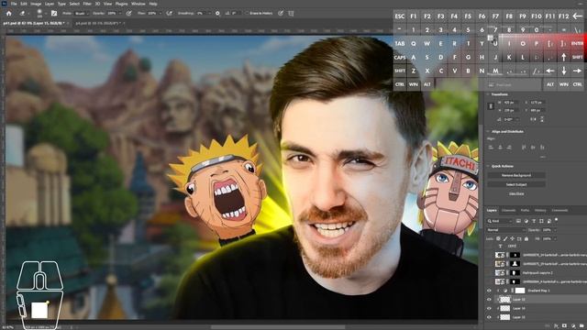Viewport: 587px width, 330px height.
Task: Open the layer Opacity dropdown arrow
Action: (x=555, y=230)
